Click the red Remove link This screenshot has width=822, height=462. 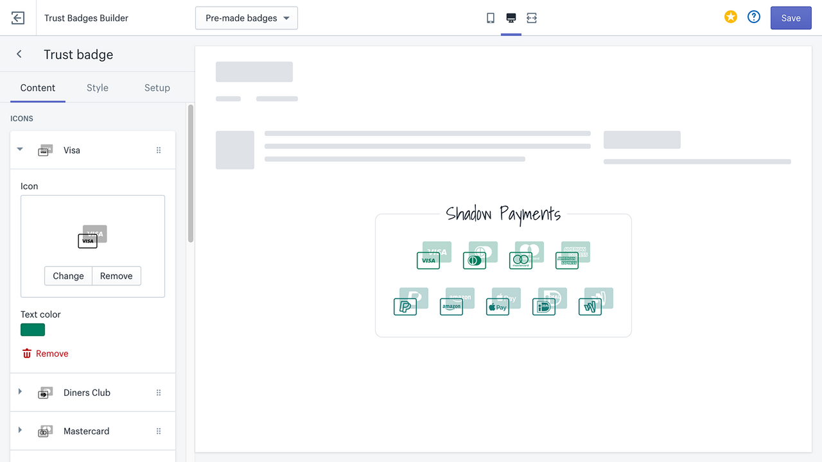pos(45,354)
